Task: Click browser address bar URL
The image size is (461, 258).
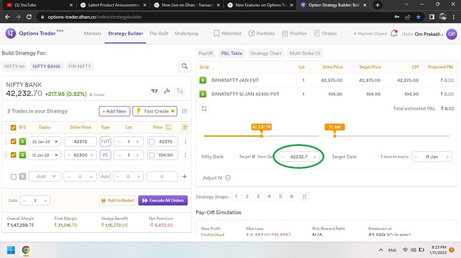Action: tap(95, 17)
